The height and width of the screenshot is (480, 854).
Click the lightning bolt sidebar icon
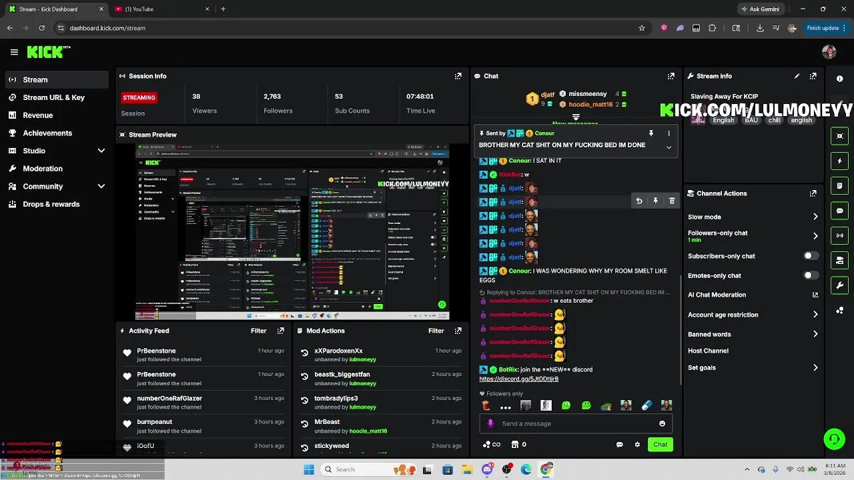[839, 161]
